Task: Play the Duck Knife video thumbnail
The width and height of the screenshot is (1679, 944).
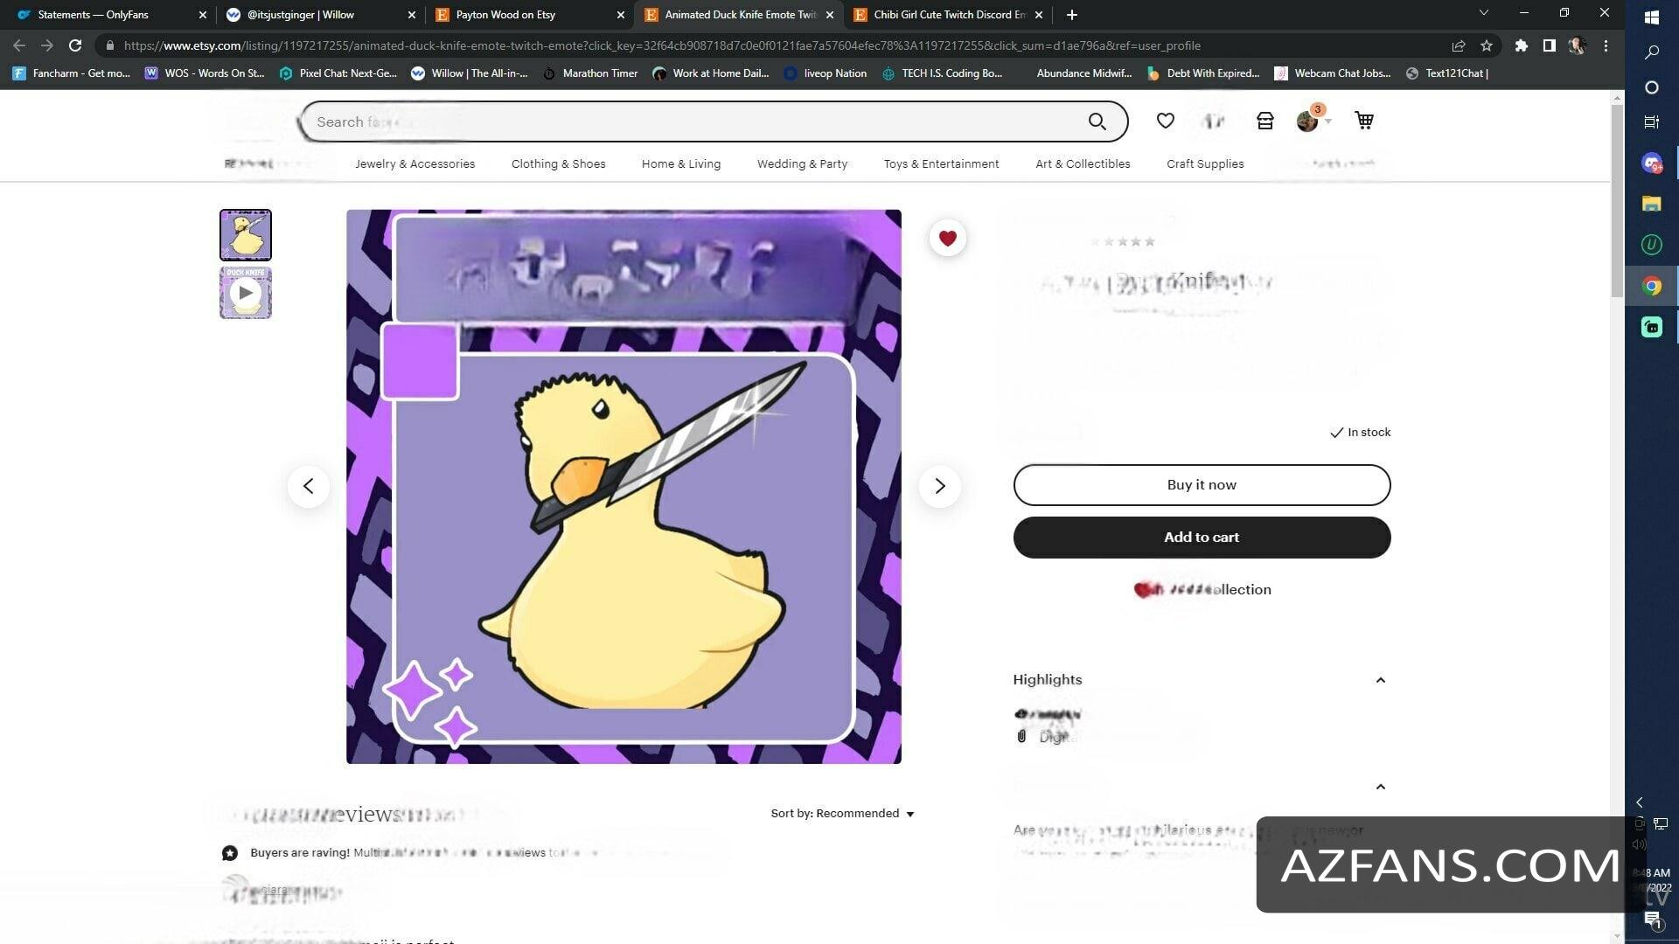Action: 246,293
